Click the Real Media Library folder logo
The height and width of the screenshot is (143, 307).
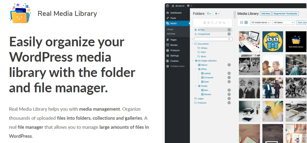20,13
